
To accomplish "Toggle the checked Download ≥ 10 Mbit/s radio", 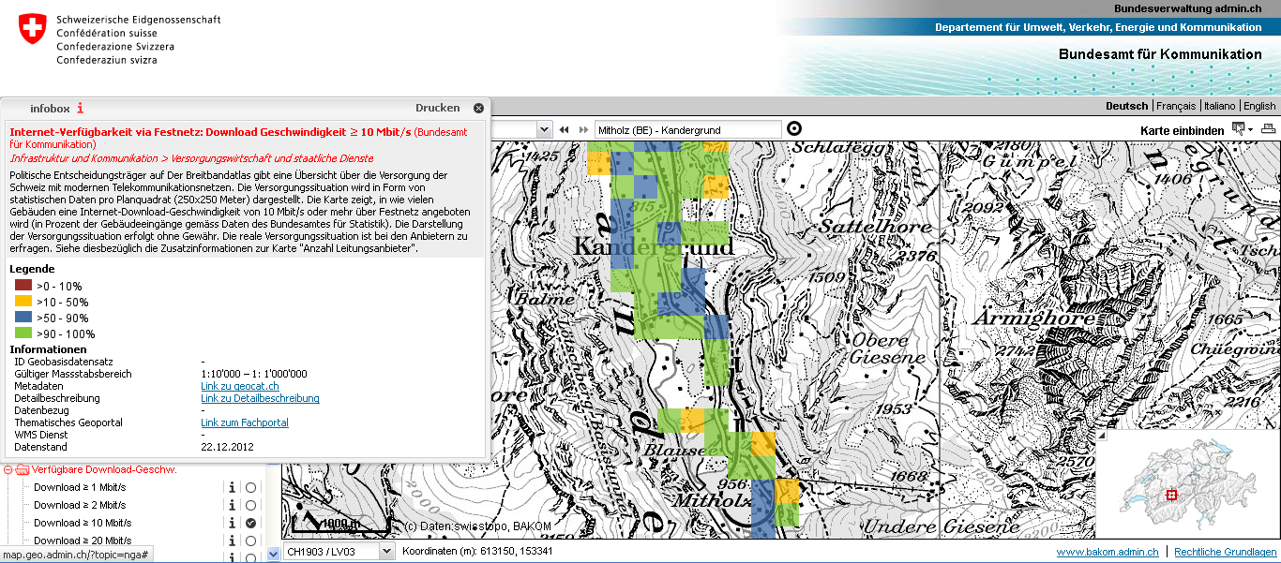I will pyautogui.click(x=250, y=523).
